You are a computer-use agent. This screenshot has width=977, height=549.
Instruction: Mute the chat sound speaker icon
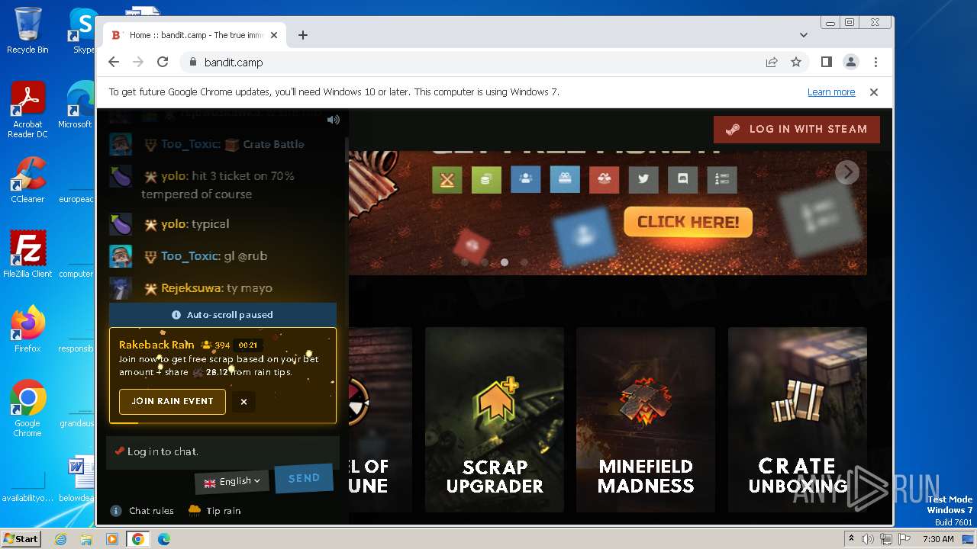click(333, 120)
